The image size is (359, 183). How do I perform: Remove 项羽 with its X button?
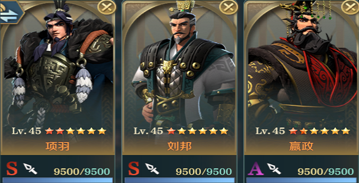[x=106, y=7]
